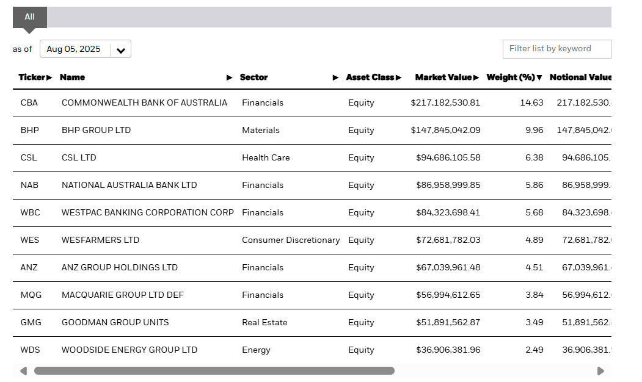Click right arrow of horizontal scrollbar
The width and height of the screenshot is (642, 382).
point(600,371)
